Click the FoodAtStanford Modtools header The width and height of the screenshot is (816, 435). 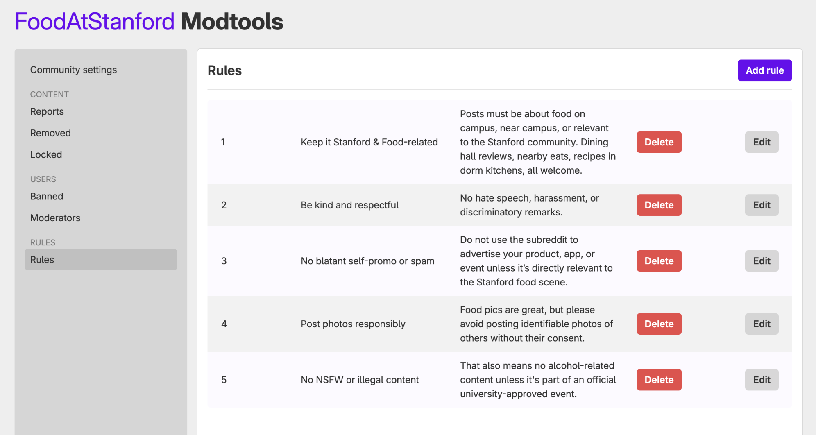149,21
